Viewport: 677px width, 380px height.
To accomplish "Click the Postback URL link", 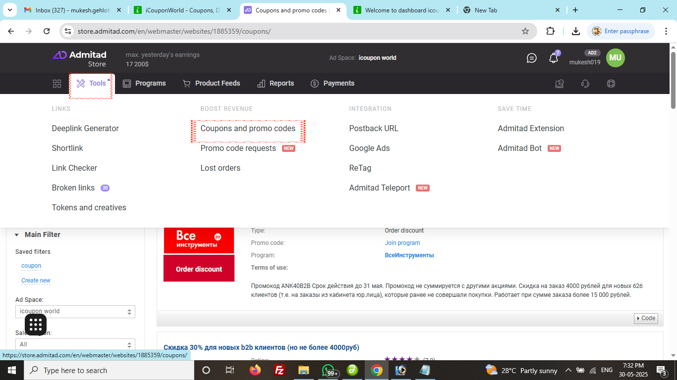I will 373,129.
